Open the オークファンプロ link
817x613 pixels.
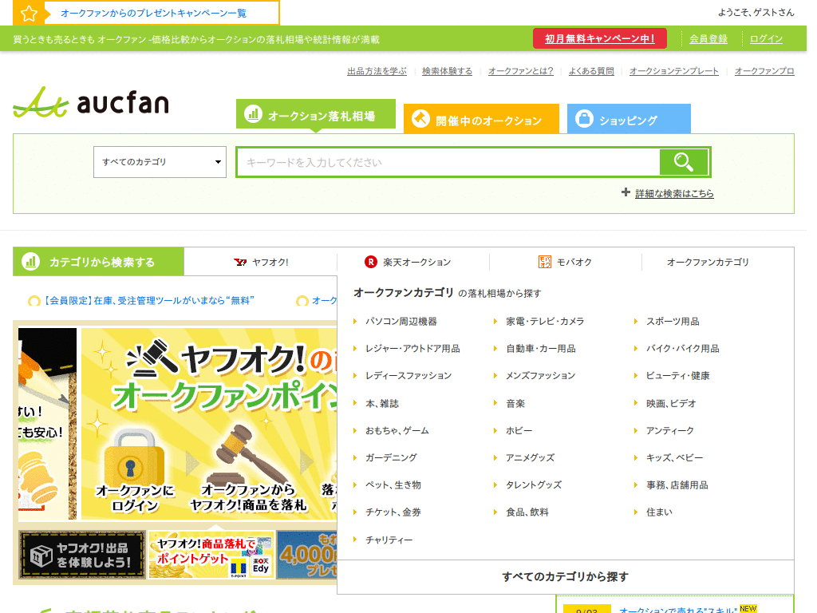tap(764, 71)
